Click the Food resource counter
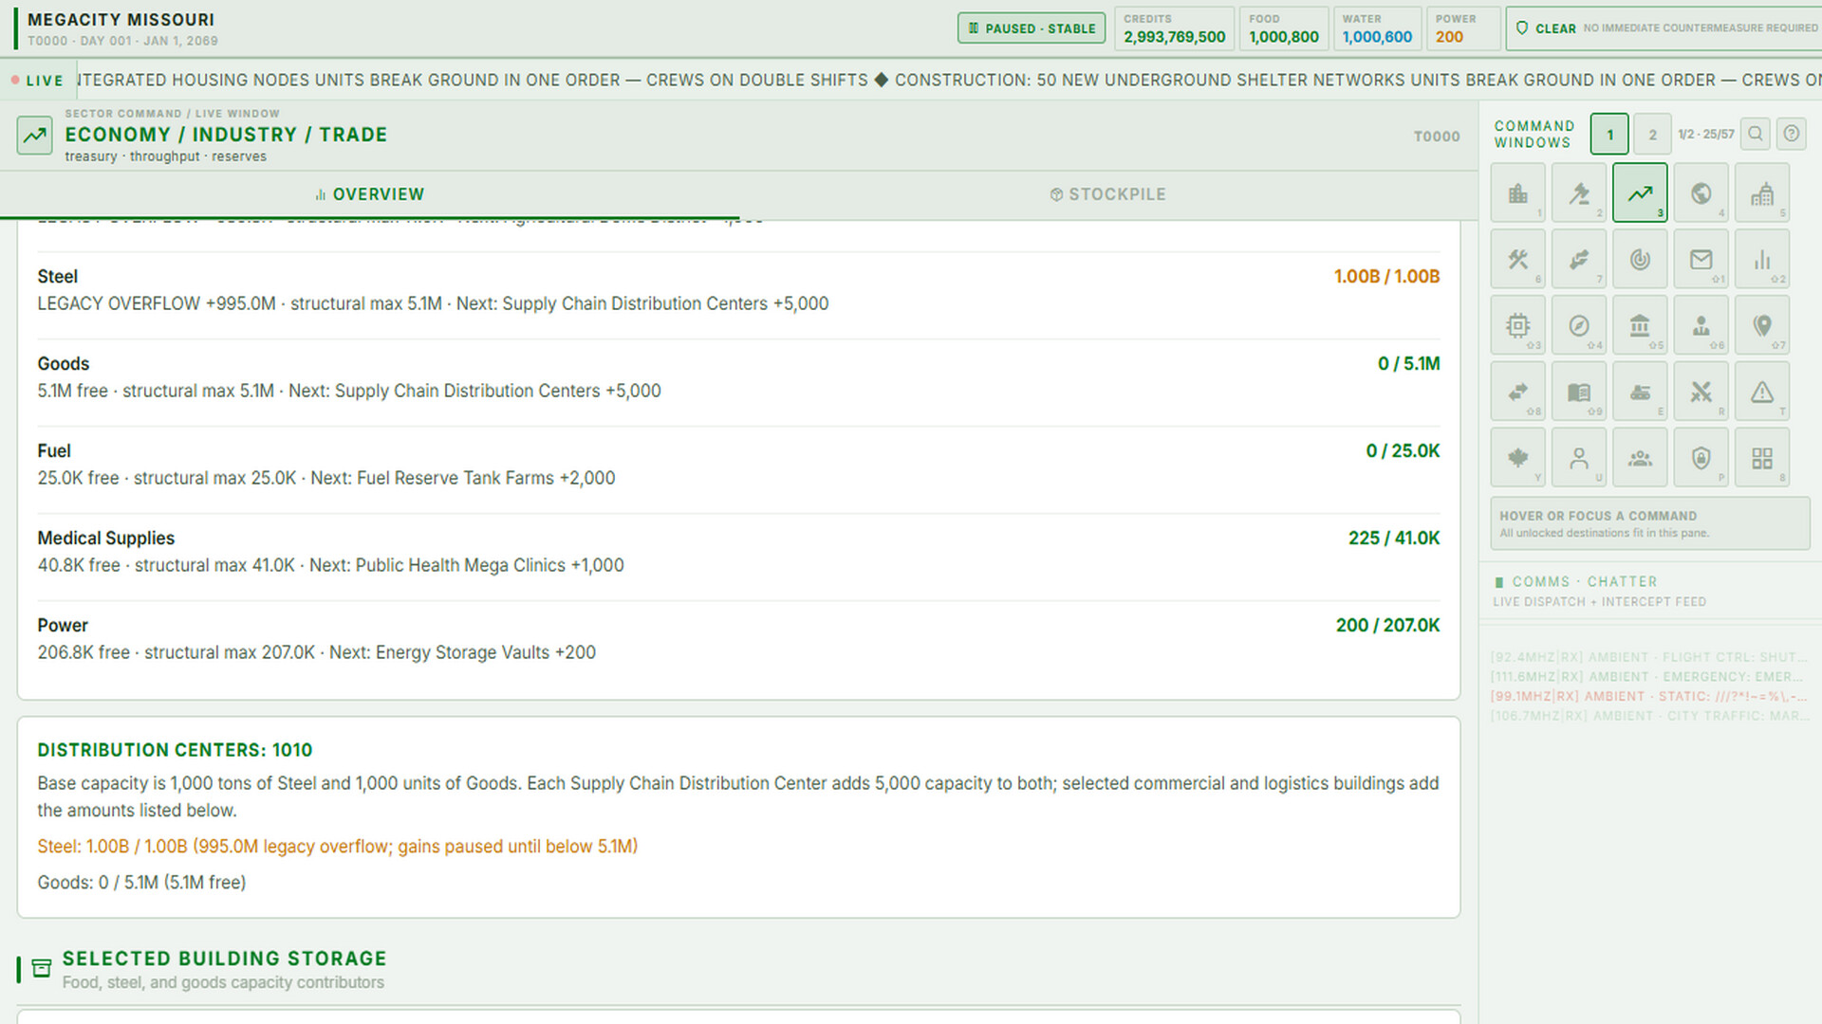1822x1024 pixels. click(1283, 28)
